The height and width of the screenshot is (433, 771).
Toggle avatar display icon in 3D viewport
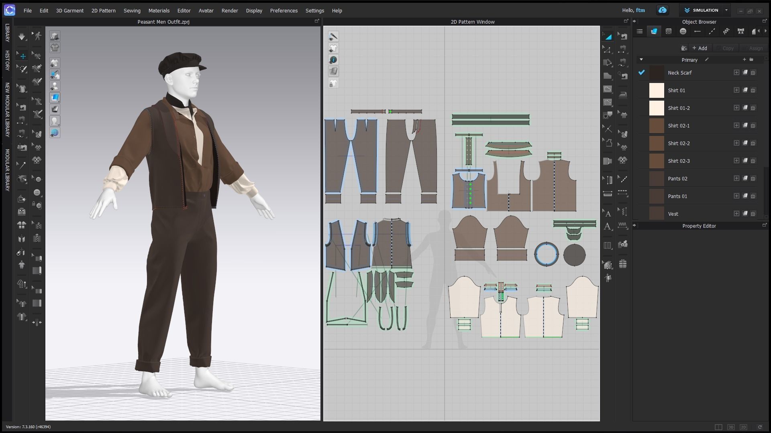(55, 86)
